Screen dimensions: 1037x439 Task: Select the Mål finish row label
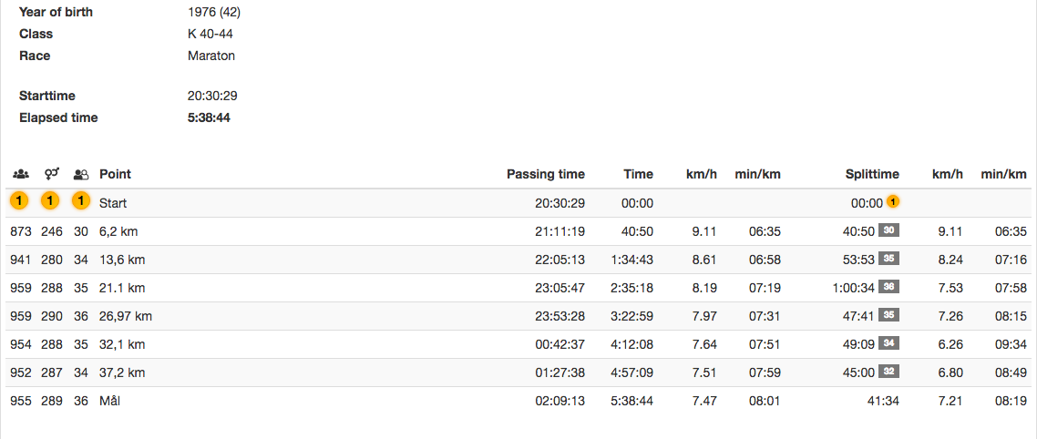tap(110, 401)
